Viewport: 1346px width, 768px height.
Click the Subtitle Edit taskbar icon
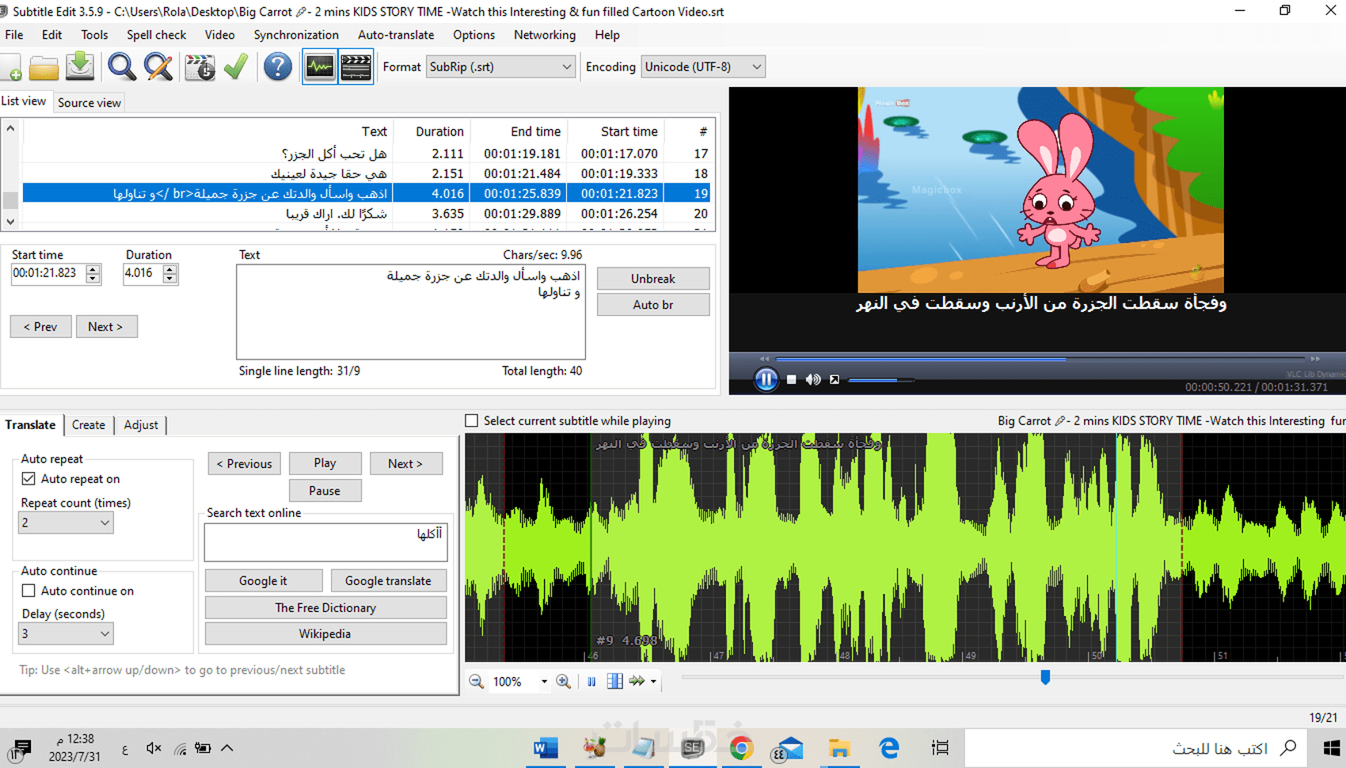(x=693, y=748)
